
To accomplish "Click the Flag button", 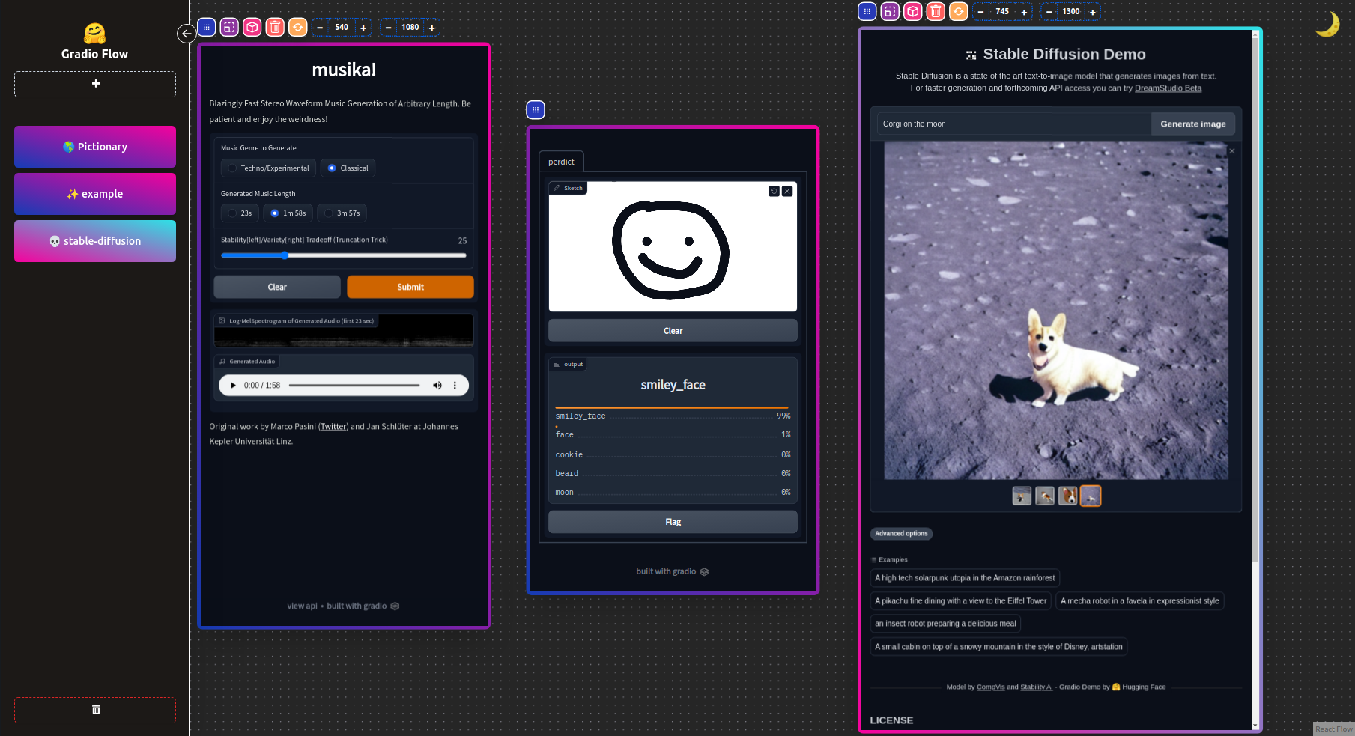I will tap(673, 522).
